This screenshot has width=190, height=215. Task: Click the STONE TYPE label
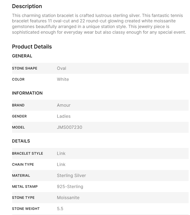[x=23, y=198]
